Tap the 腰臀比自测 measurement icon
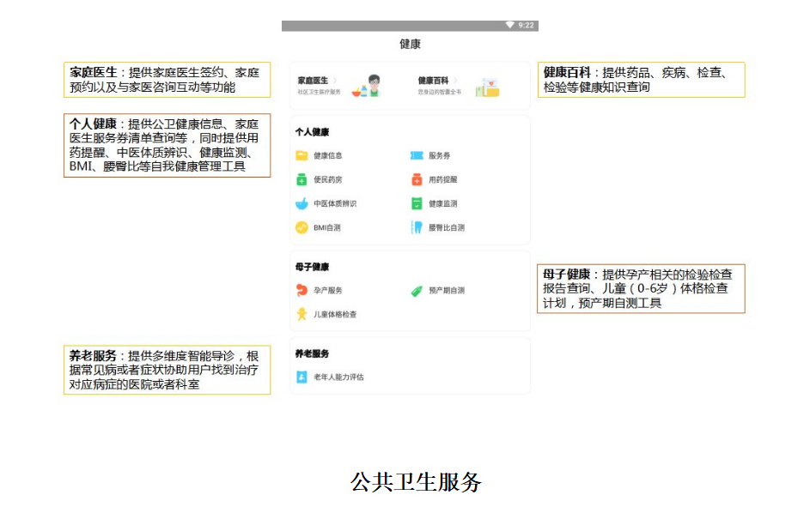This screenshot has width=810, height=513. (x=417, y=228)
